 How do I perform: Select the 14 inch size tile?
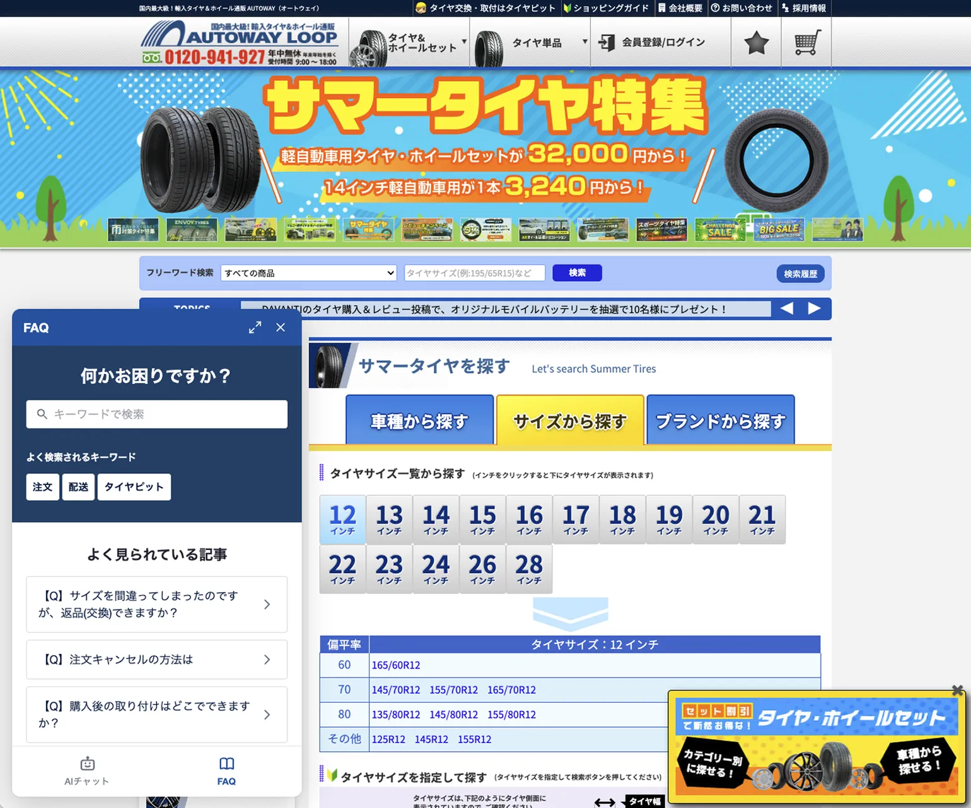click(436, 520)
